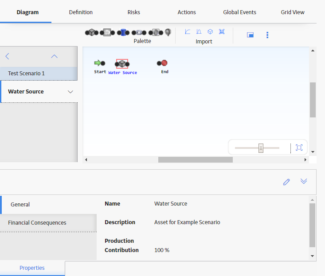Go back with left chevron in hierarchy panel
The height and width of the screenshot is (276, 325).
(7, 56)
